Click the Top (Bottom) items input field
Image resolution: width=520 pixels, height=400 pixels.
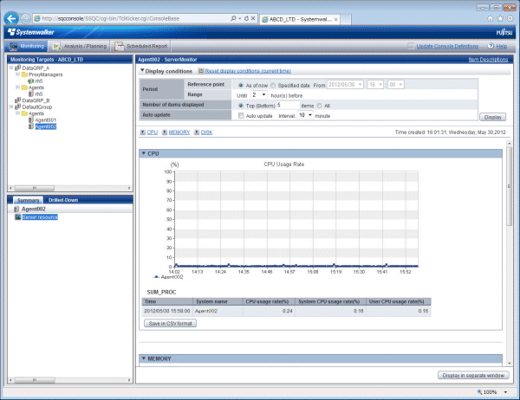pos(288,105)
